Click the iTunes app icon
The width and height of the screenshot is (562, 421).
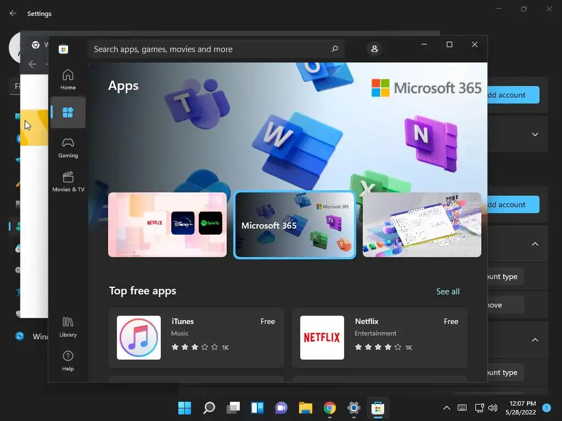tap(139, 338)
